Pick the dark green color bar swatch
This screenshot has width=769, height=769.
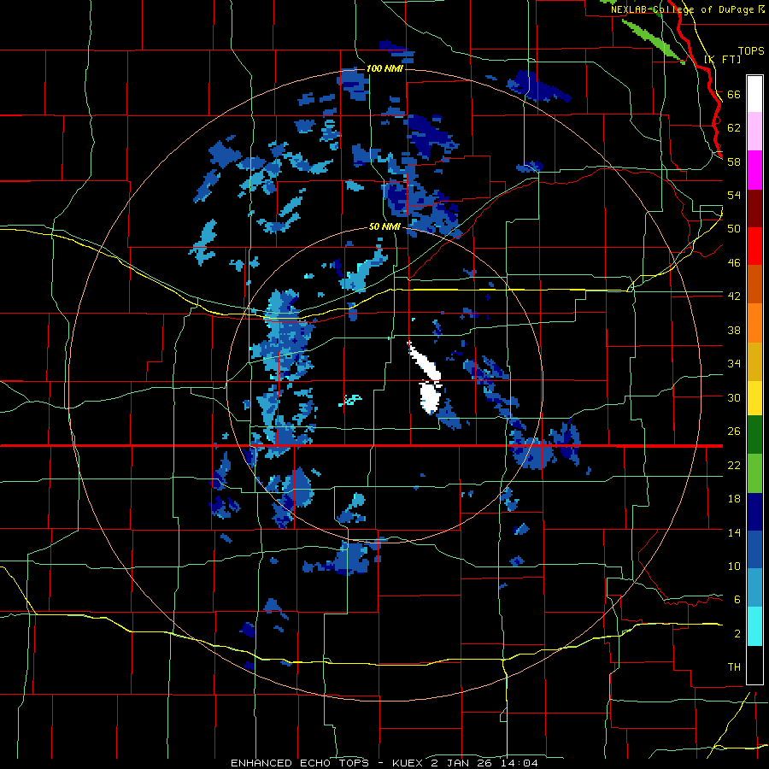(754, 435)
